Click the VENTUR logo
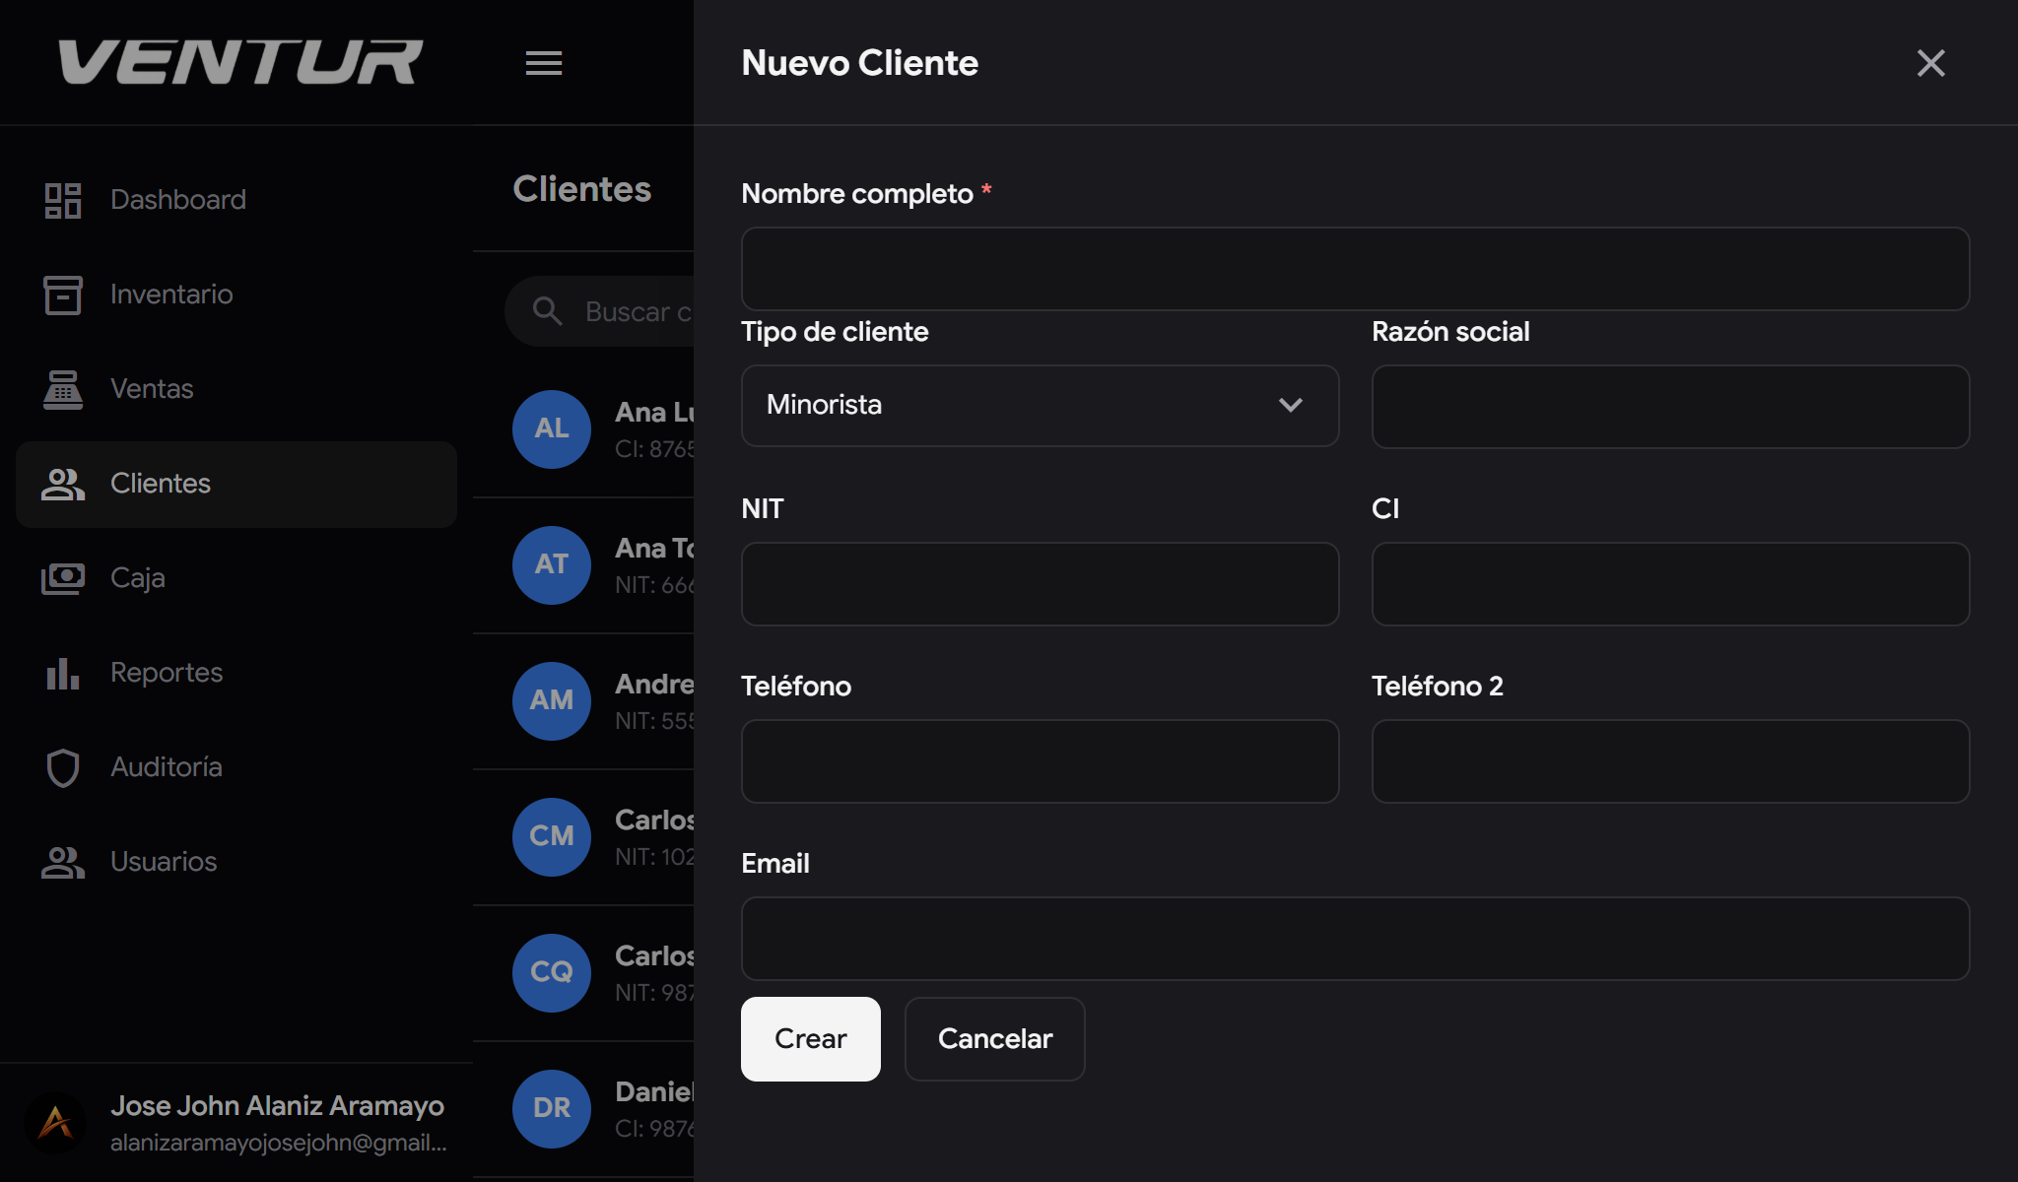The height and width of the screenshot is (1182, 2018). point(239,61)
